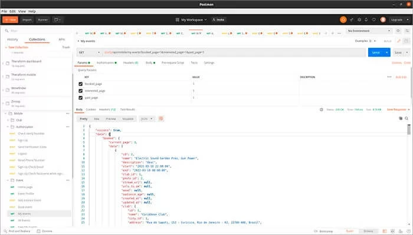Copy response body with copy icon
This screenshot has width=413, height=235.
(x=401, y=118)
